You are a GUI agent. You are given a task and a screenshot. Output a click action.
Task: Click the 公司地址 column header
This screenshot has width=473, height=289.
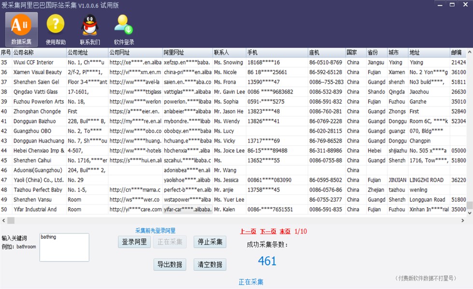(x=87, y=53)
